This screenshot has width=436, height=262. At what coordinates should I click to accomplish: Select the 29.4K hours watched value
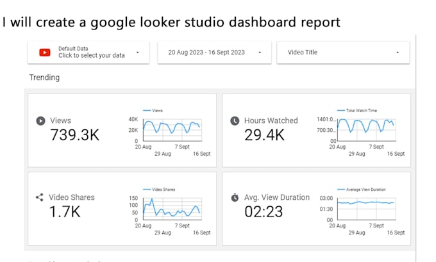[x=264, y=135]
